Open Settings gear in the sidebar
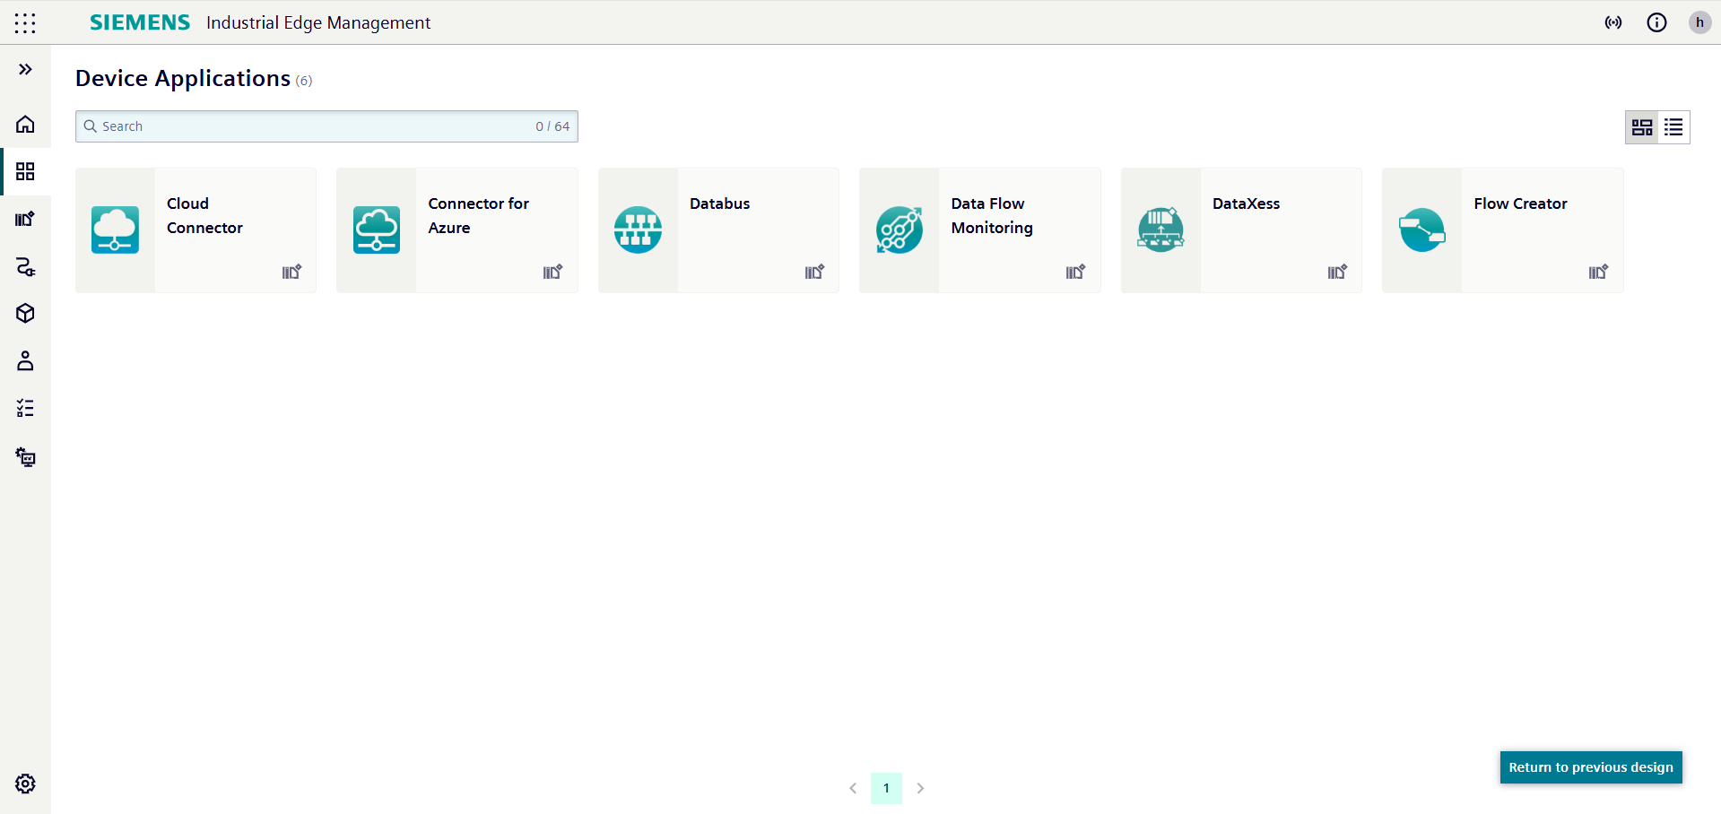Viewport: 1721px width, 814px height. click(x=25, y=784)
